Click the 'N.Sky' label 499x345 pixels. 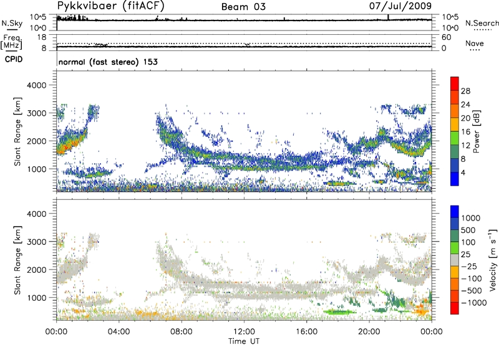tap(12, 23)
